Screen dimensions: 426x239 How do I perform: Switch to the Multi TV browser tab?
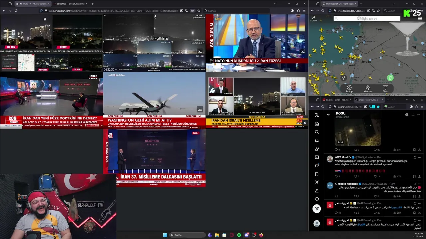click(33, 4)
